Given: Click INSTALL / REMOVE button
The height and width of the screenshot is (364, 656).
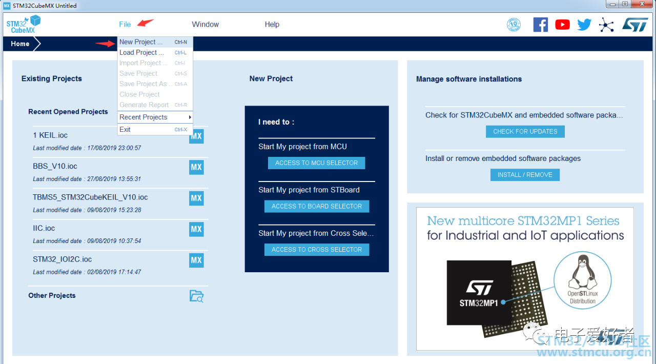Looking at the screenshot, I should pyautogui.click(x=525, y=175).
